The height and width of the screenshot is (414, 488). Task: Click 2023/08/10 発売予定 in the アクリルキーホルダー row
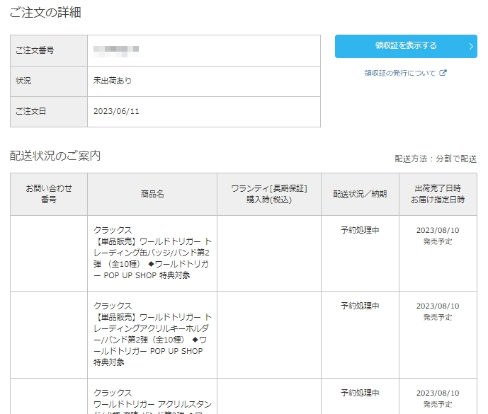pos(438,311)
